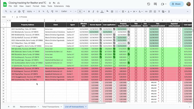Open version history clock icon
The height and width of the screenshot is (109, 194).
[149, 4]
